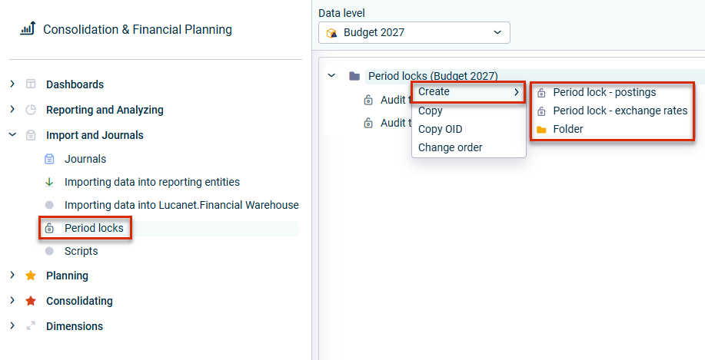The image size is (705, 360).
Task: Open the Data level dropdown
Action: 414,32
